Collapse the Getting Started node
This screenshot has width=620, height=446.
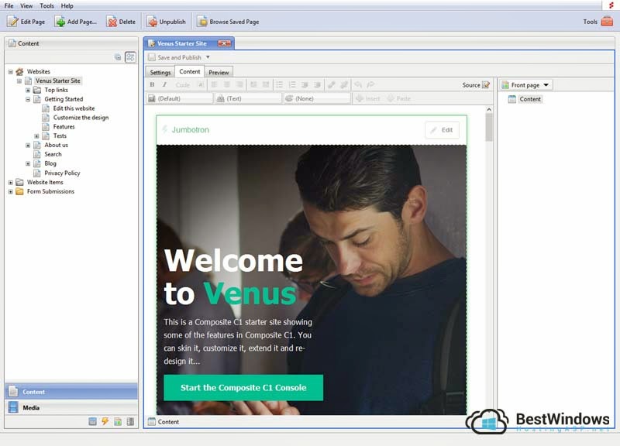click(28, 100)
